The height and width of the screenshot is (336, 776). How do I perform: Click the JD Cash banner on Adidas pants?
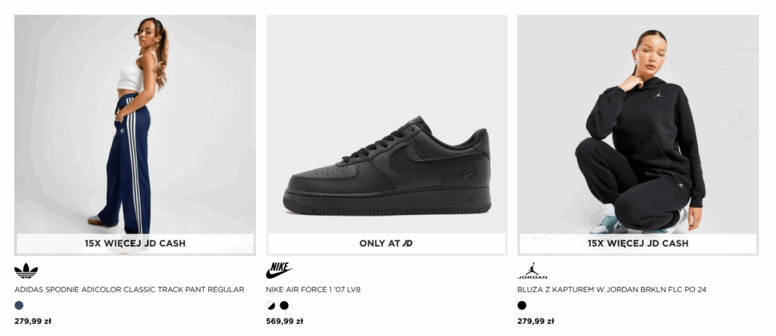(x=135, y=244)
